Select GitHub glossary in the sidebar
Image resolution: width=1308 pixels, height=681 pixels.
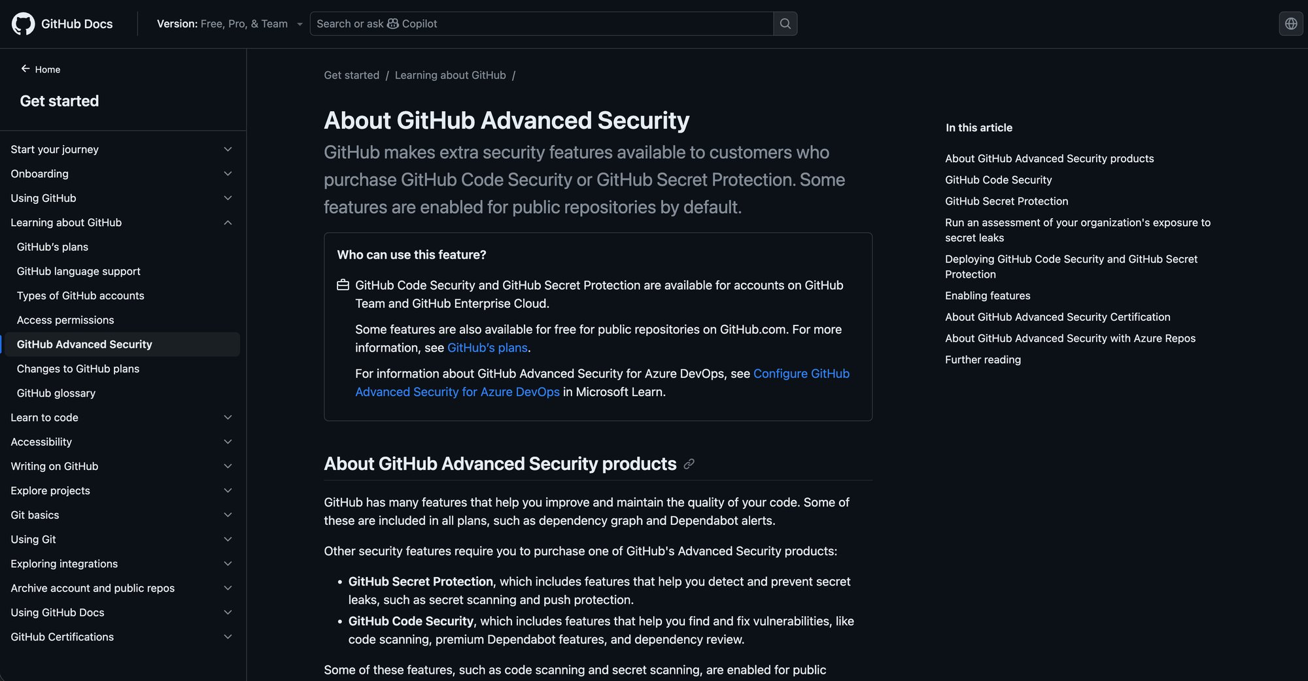point(56,393)
